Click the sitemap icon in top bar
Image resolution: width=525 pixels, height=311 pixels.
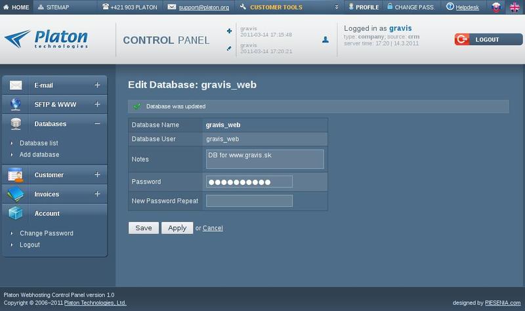41,7
